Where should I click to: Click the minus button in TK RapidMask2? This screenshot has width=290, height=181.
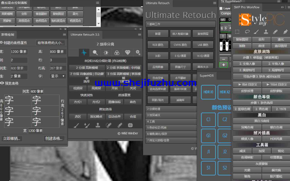pos(223,59)
